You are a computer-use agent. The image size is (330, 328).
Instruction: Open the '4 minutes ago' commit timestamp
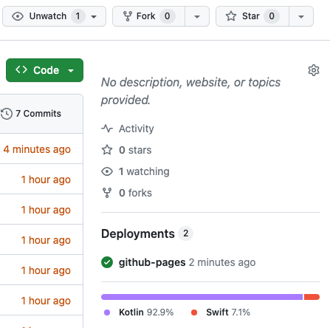point(37,149)
